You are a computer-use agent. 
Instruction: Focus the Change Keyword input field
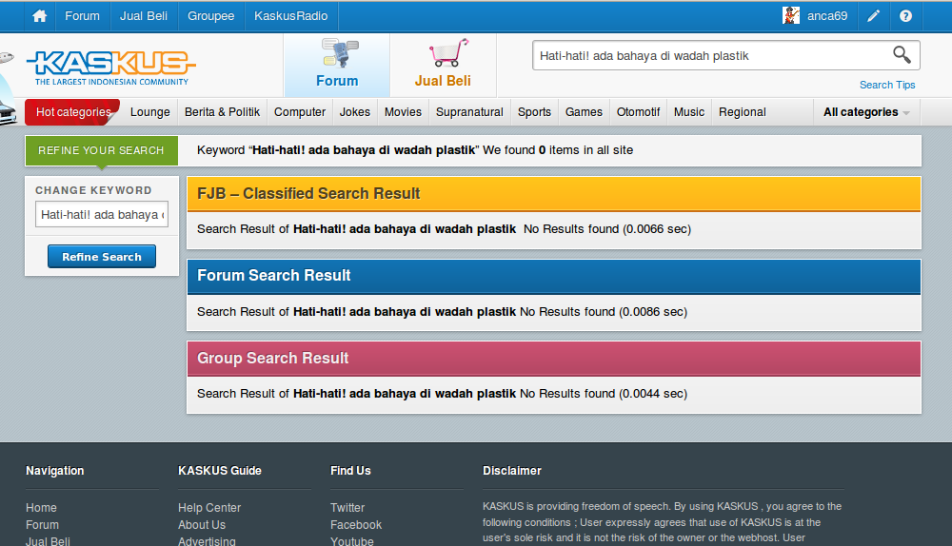102,215
